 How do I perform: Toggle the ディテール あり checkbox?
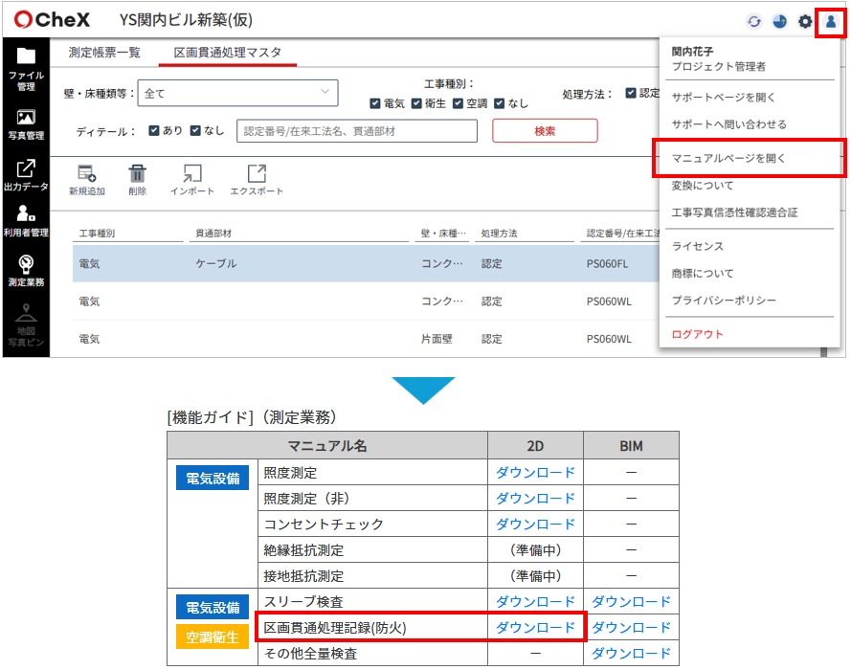154,131
